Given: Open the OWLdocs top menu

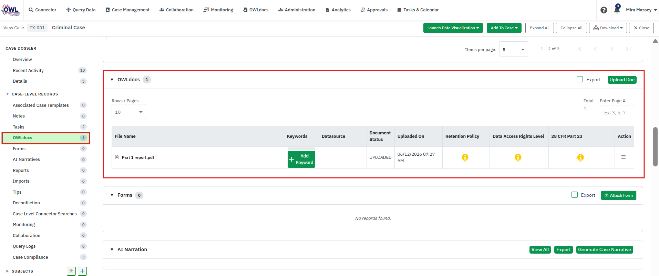Looking at the screenshot, I should (x=256, y=10).
